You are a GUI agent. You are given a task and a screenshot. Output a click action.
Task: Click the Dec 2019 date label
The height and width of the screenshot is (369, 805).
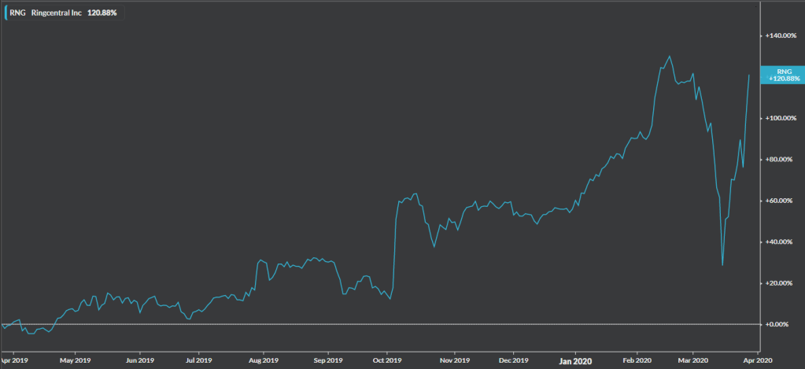(513, 361)
